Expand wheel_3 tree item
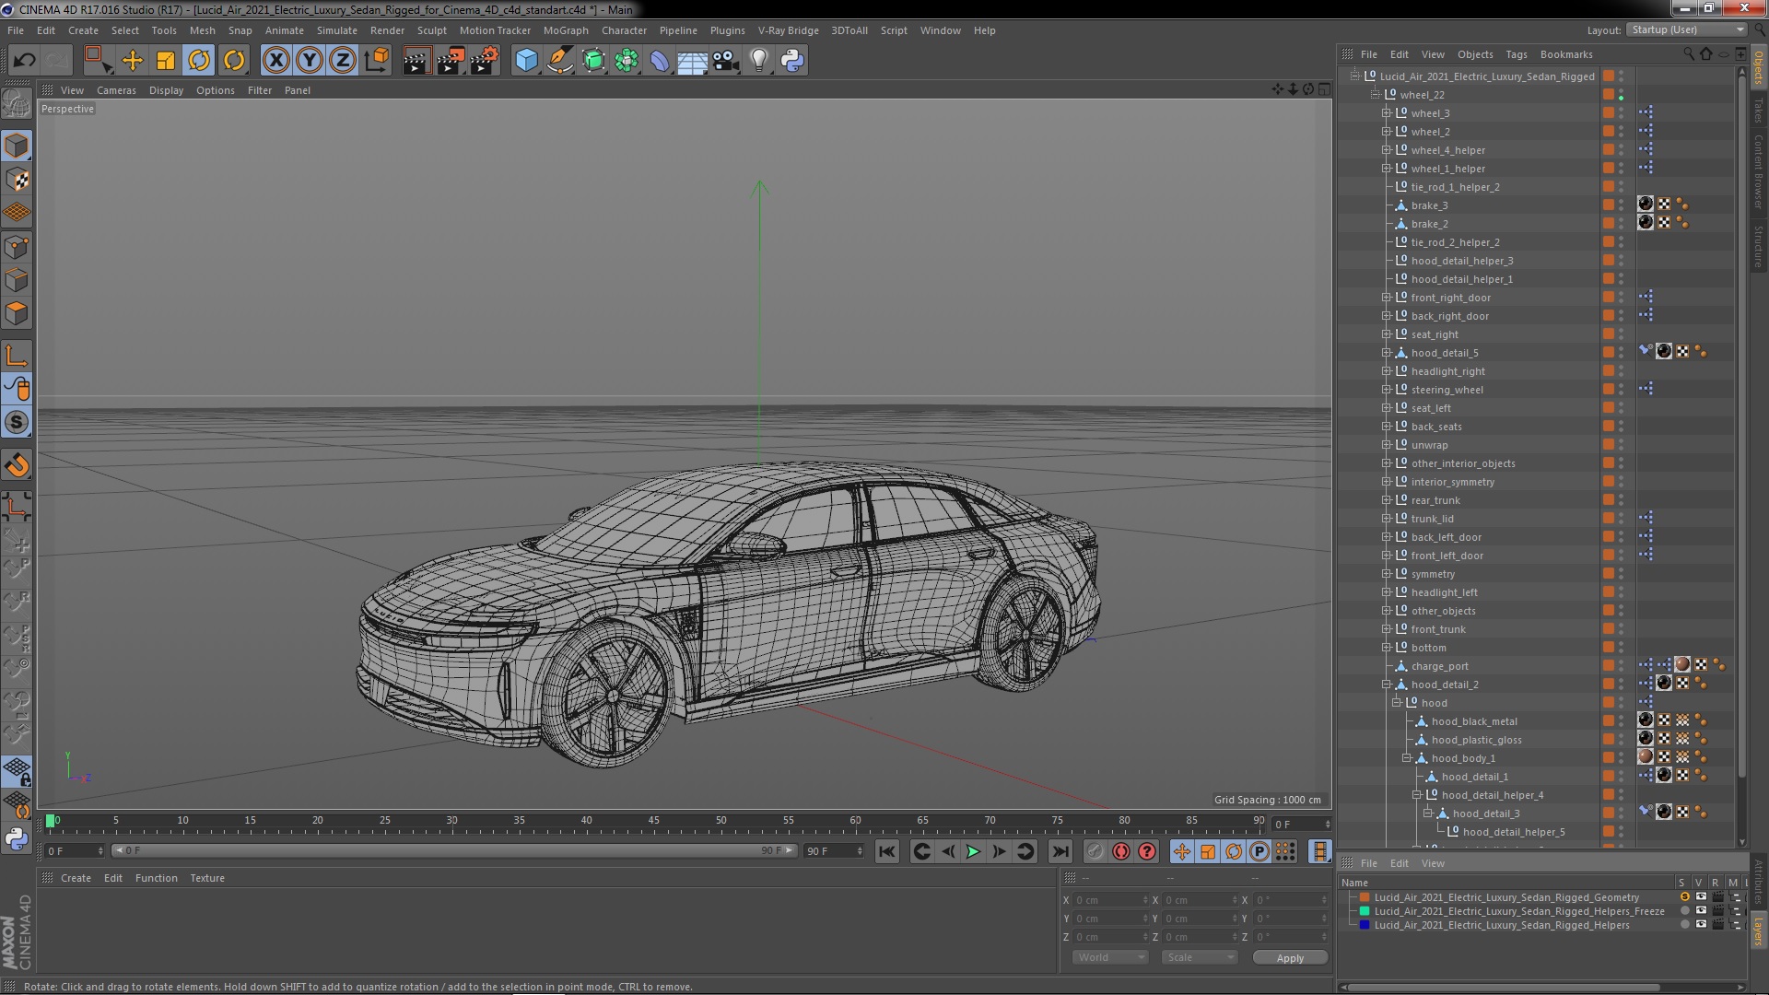 (1386, 113)
